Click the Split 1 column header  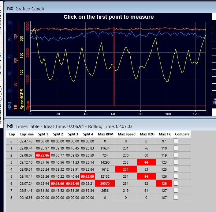click(43, 134)
